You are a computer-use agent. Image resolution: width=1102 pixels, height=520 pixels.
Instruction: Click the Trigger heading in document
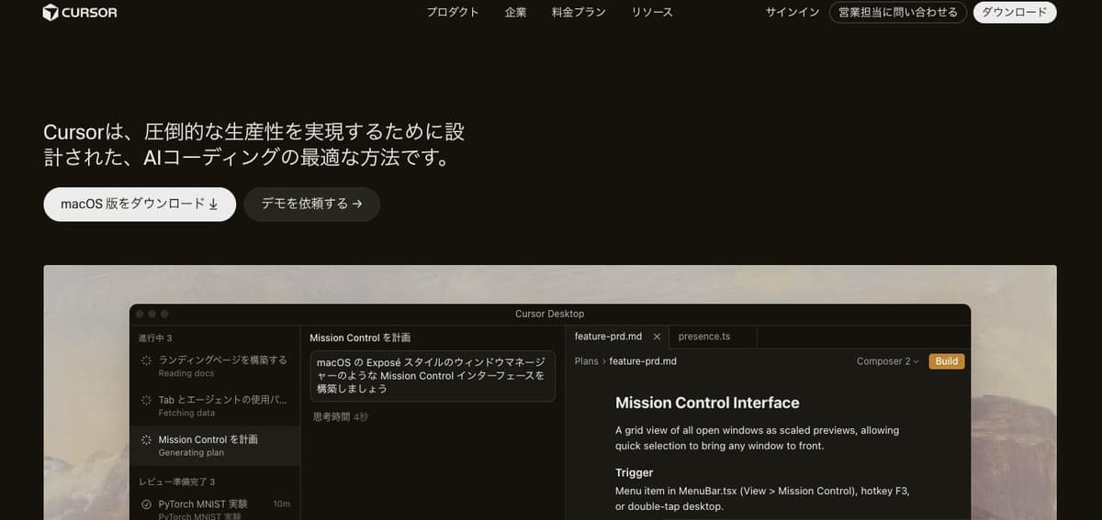[634, 472]
